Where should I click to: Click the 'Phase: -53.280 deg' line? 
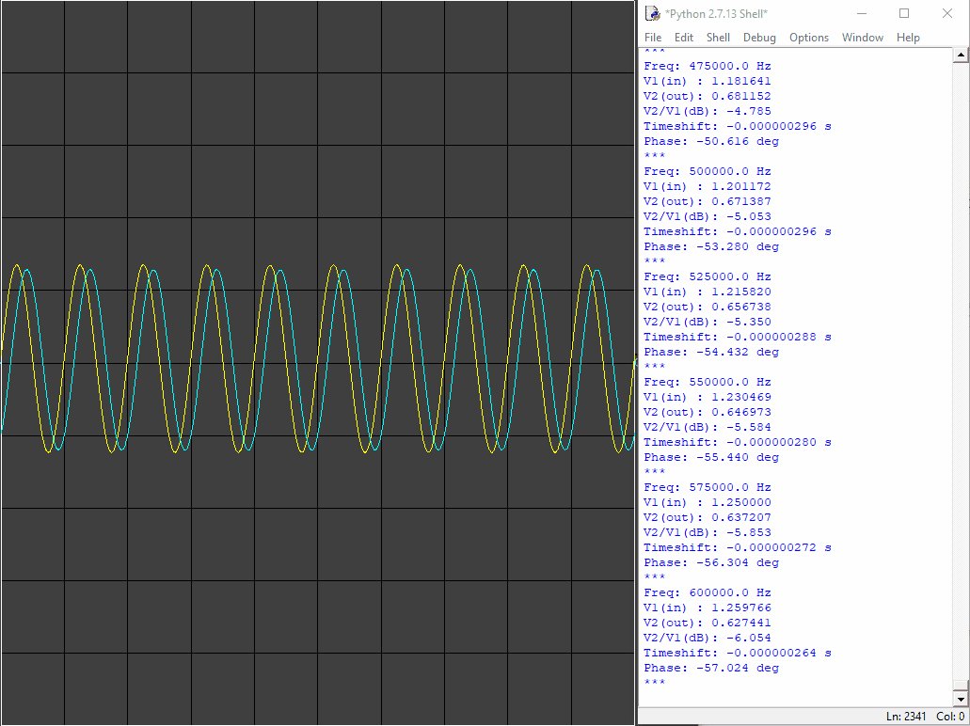tap(711, 246)
